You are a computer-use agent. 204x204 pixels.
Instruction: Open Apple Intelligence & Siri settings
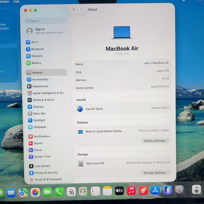[46, 93]
